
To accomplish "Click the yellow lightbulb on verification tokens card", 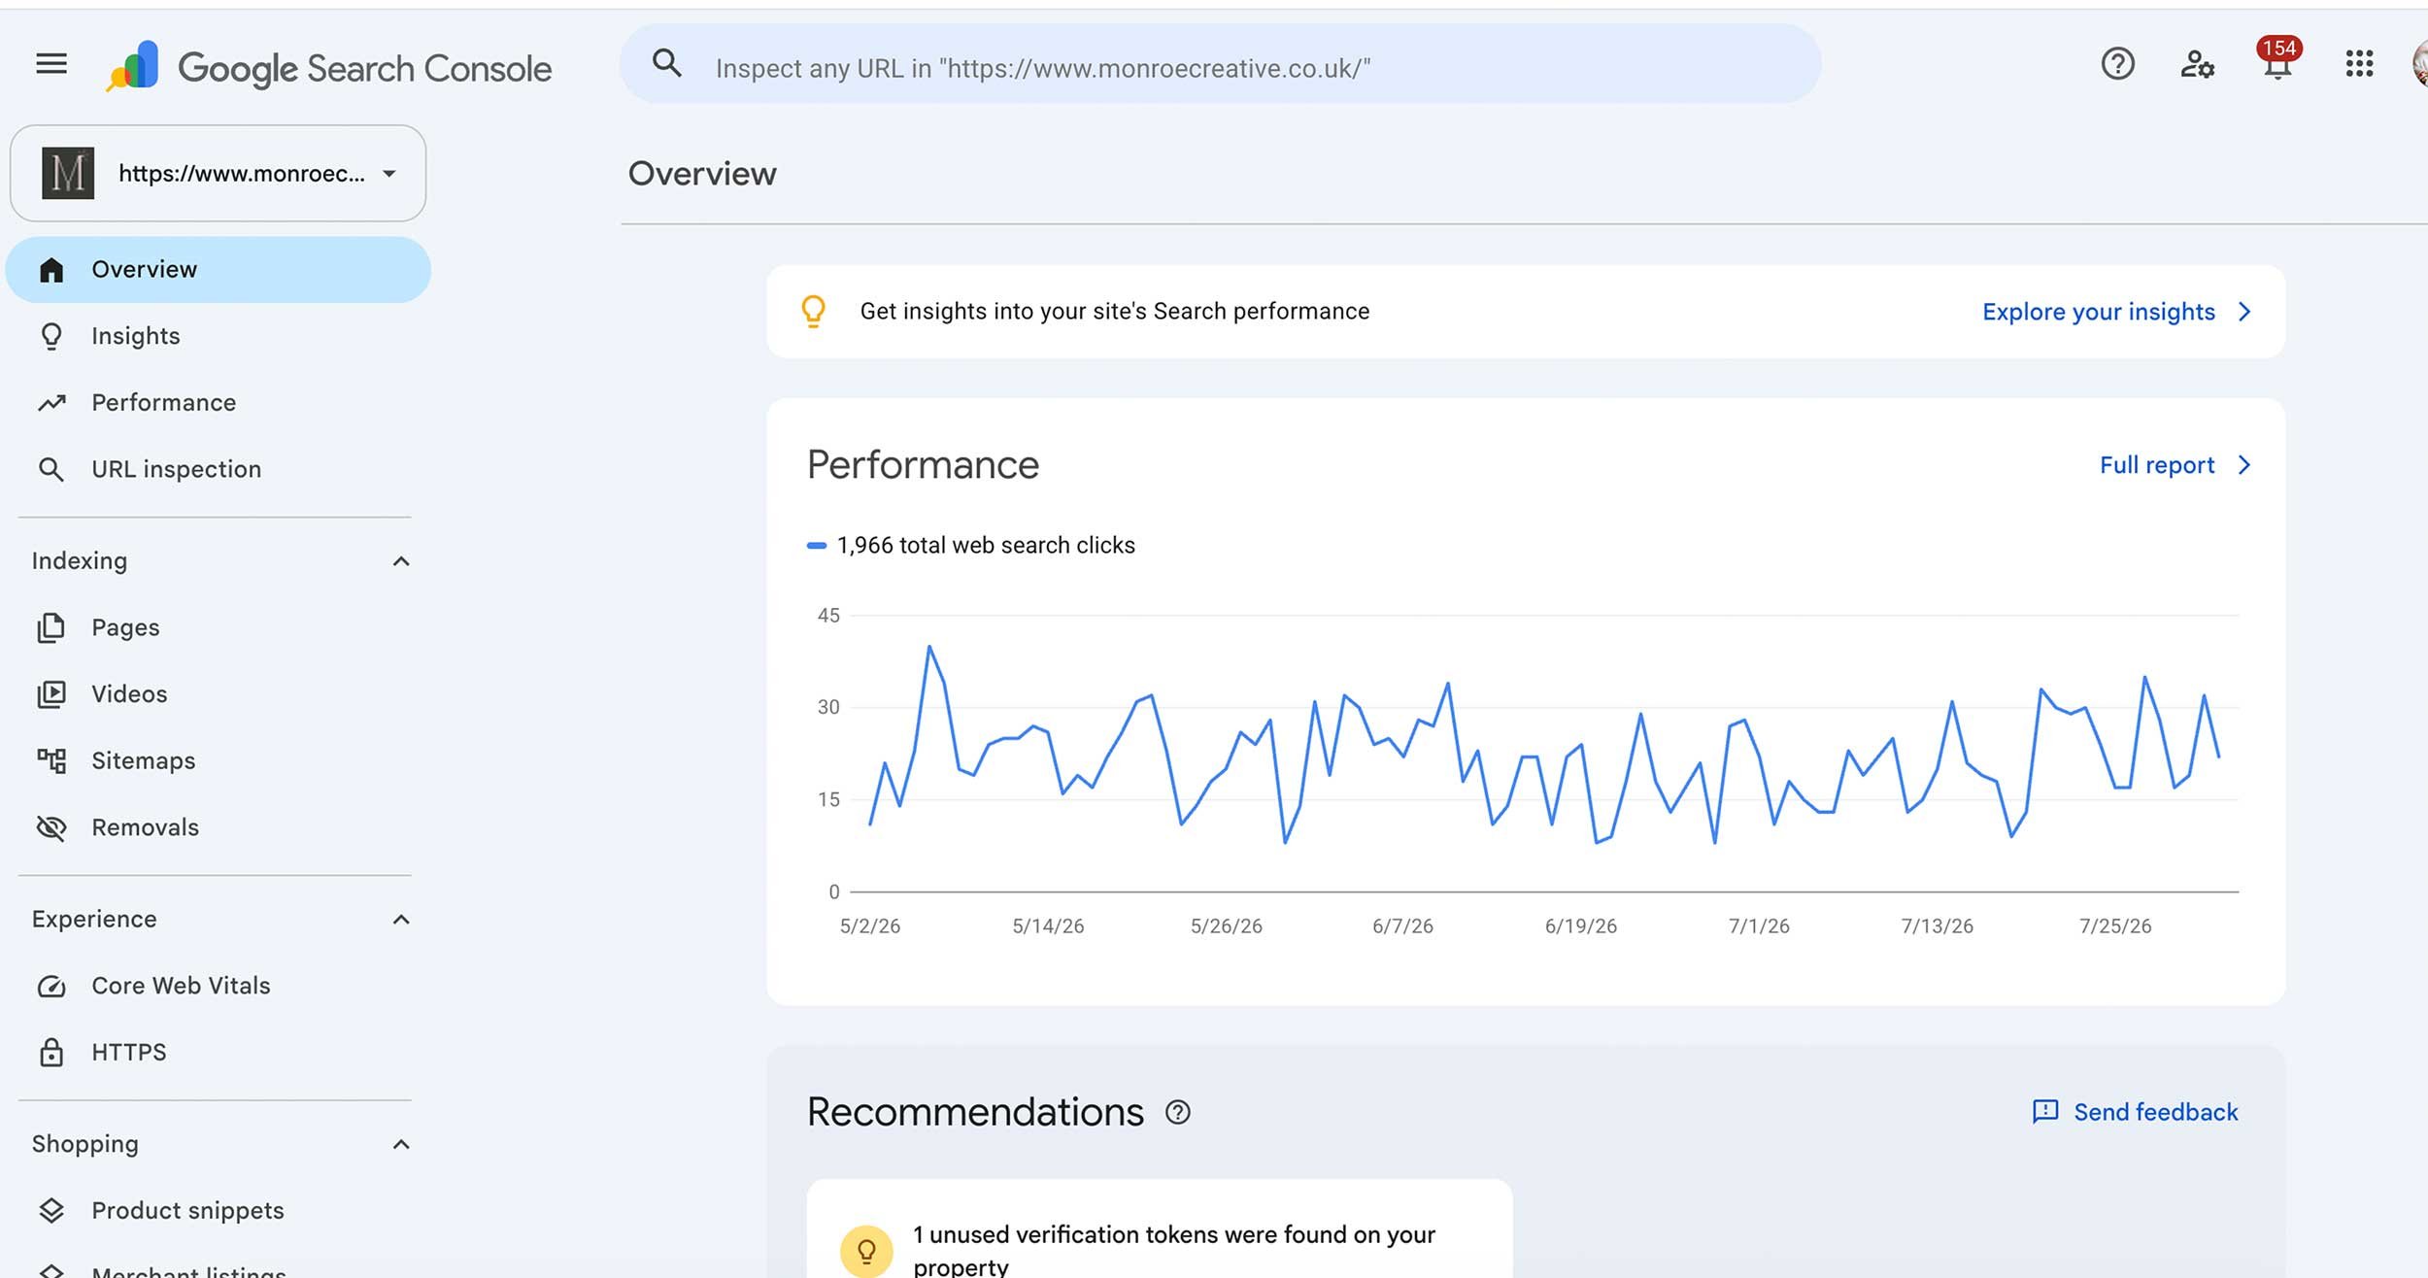I will (x=866, y=1251).
